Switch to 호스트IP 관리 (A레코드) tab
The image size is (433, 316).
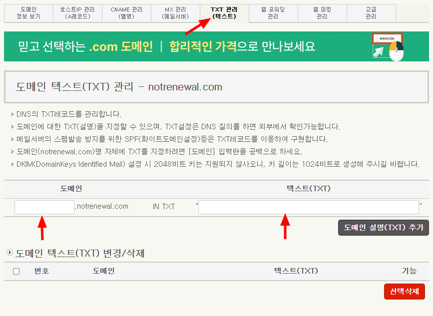pyautogui.click(x=77, y=13)
